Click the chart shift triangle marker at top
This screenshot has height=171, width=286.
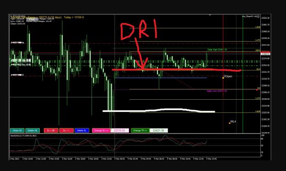(x=210, y=15)
